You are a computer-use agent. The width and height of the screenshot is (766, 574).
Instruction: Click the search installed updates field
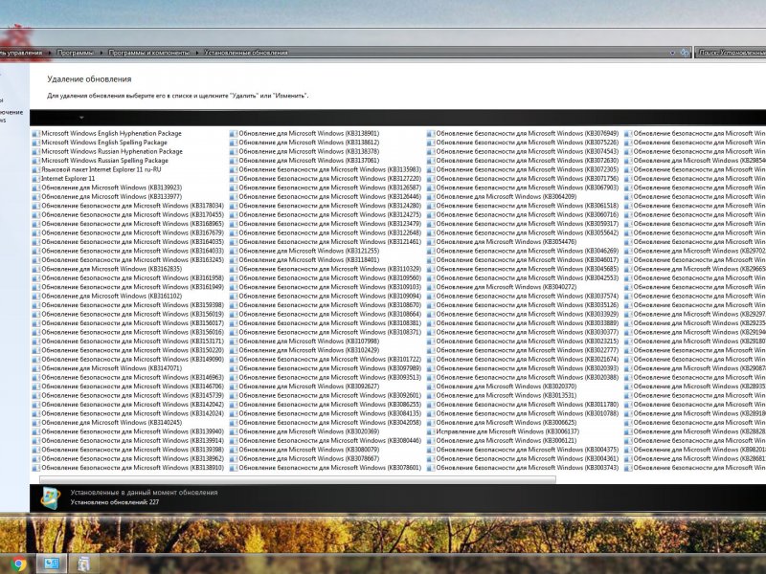(731, 53)
